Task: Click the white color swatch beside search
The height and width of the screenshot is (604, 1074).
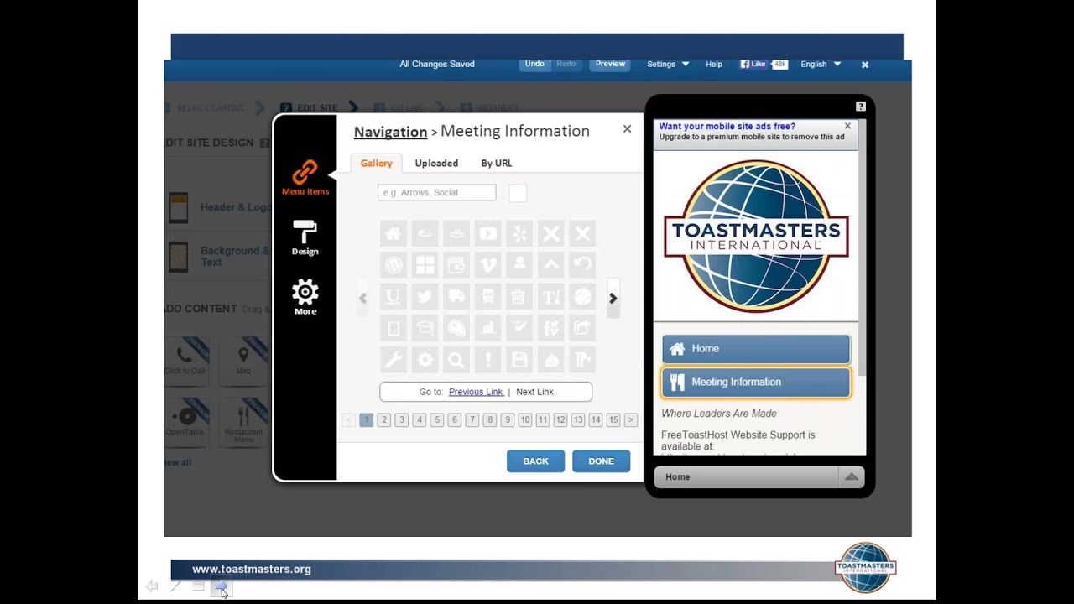Action: click(x=518, y=193)
